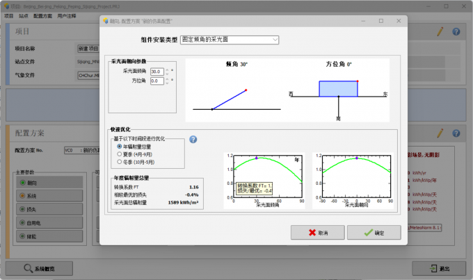The width and height of the screenshot is (473, 280).
Task: Click the blue help icon beside optimization options
Action: (193, 139)
